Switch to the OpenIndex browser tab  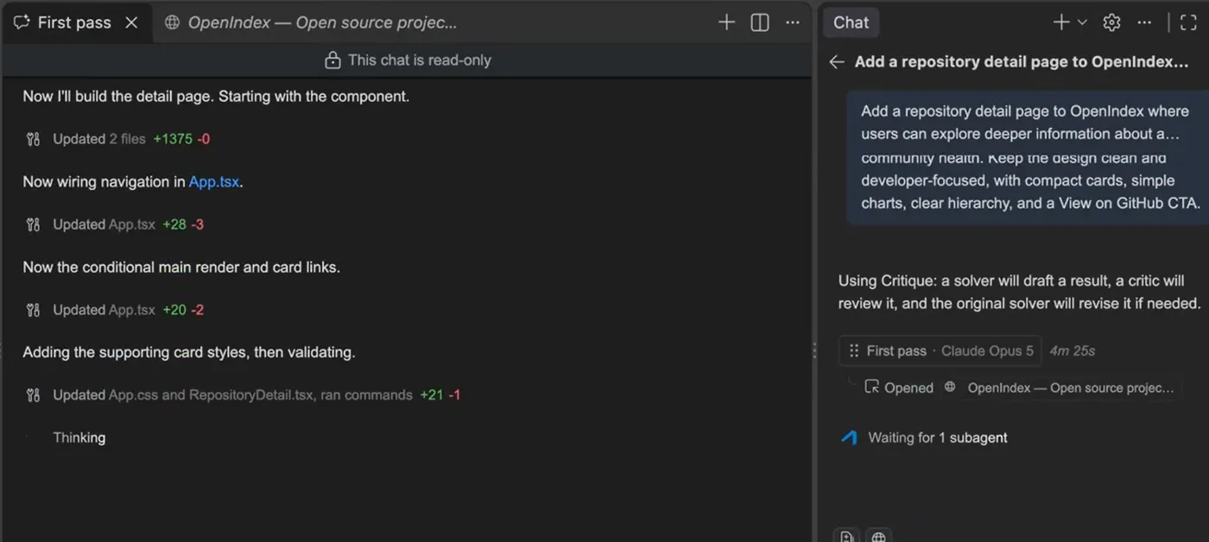click(x=311, y=22)
